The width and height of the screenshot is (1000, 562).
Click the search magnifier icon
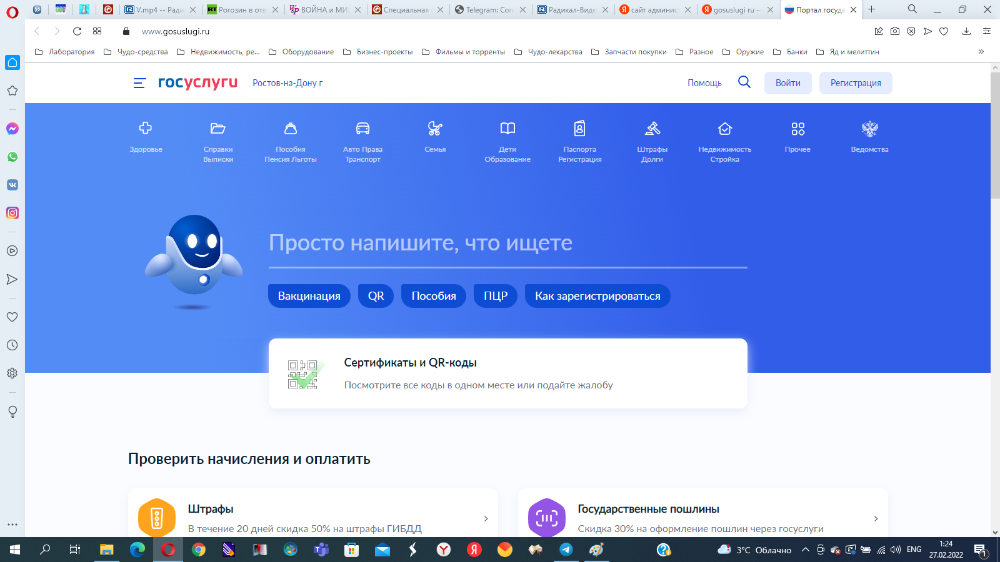coord(744,82)
